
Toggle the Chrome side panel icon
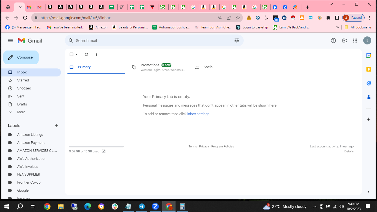click(x=337, y=18)
